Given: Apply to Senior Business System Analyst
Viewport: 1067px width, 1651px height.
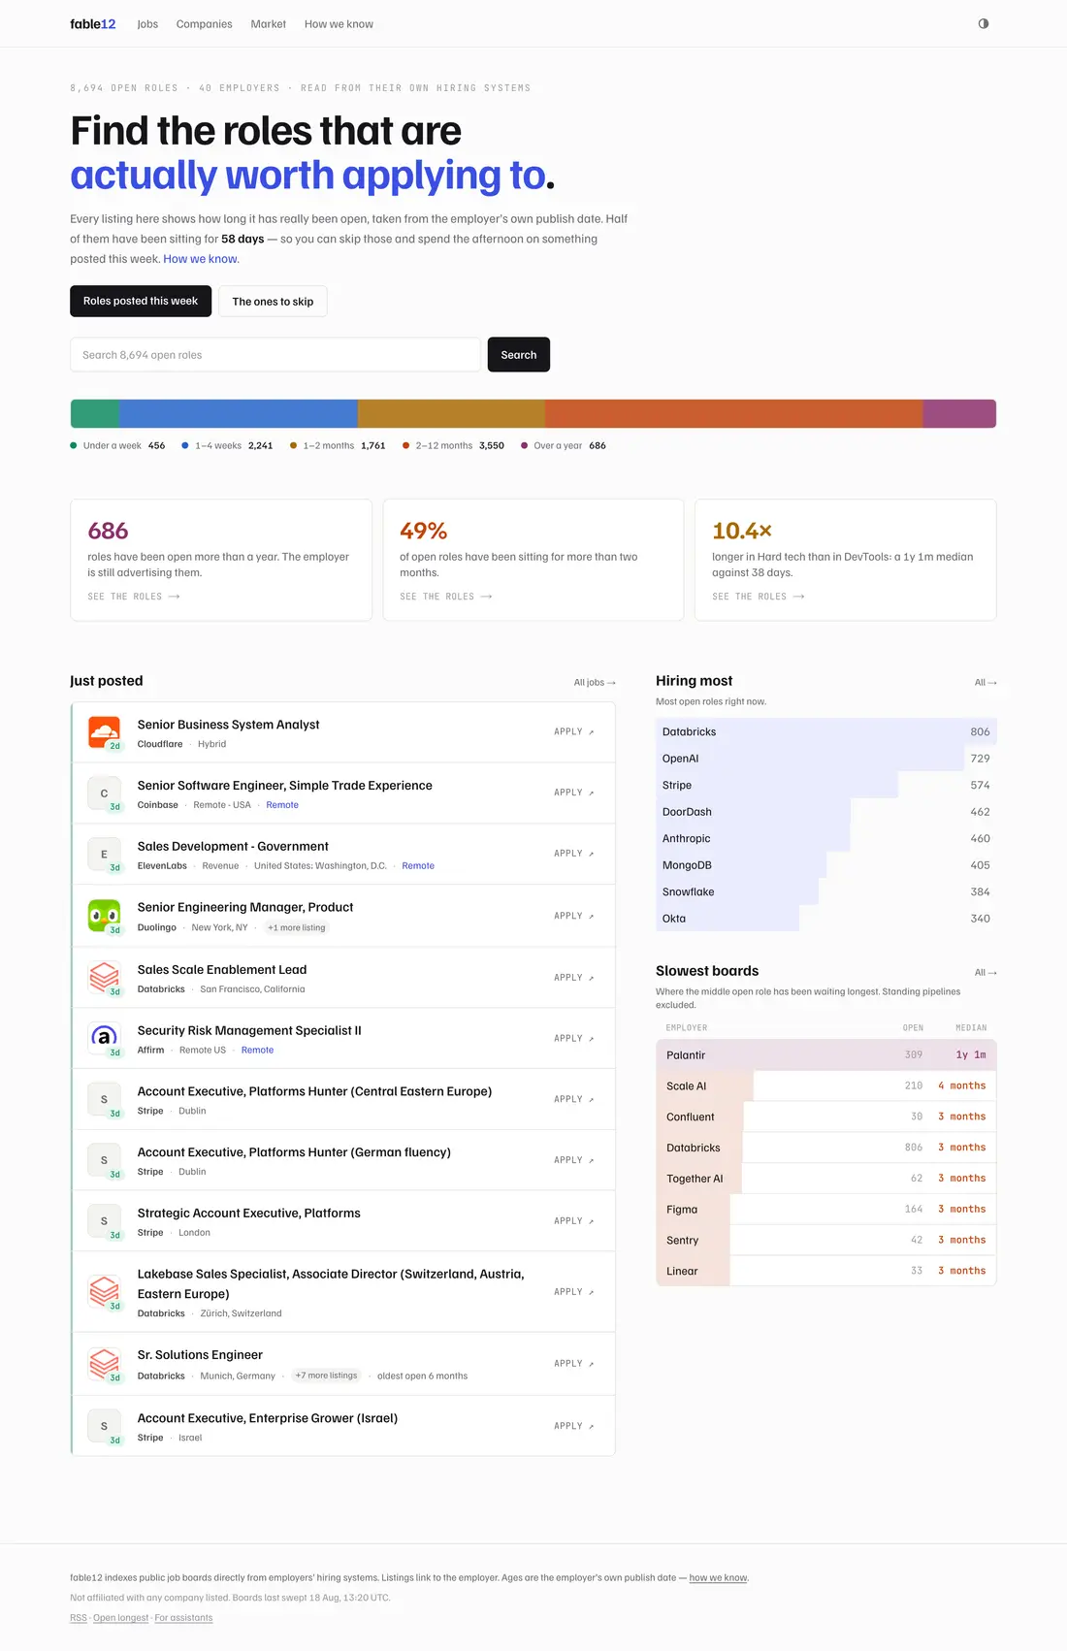Looking at the screenshot, I should pyautogui.click(x=574, y=732).
